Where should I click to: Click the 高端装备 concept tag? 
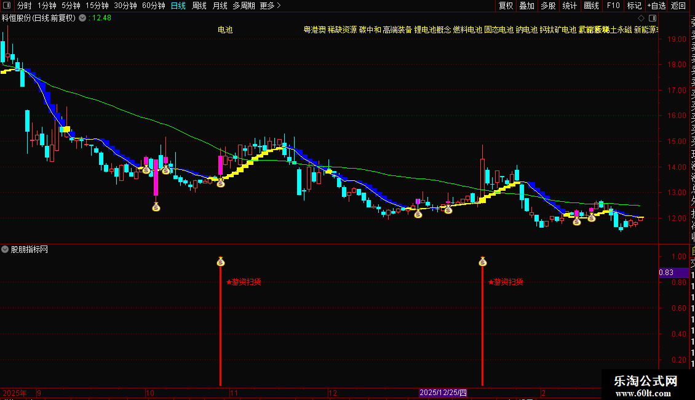(397, 30)
